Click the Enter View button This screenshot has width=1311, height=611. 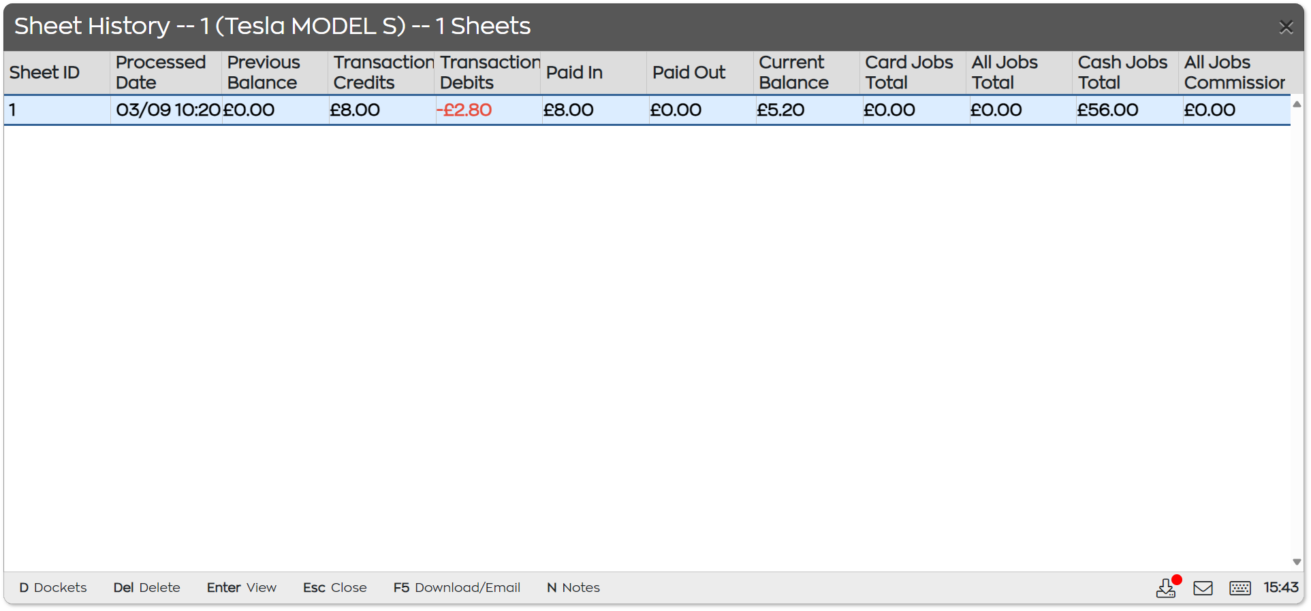242,587
